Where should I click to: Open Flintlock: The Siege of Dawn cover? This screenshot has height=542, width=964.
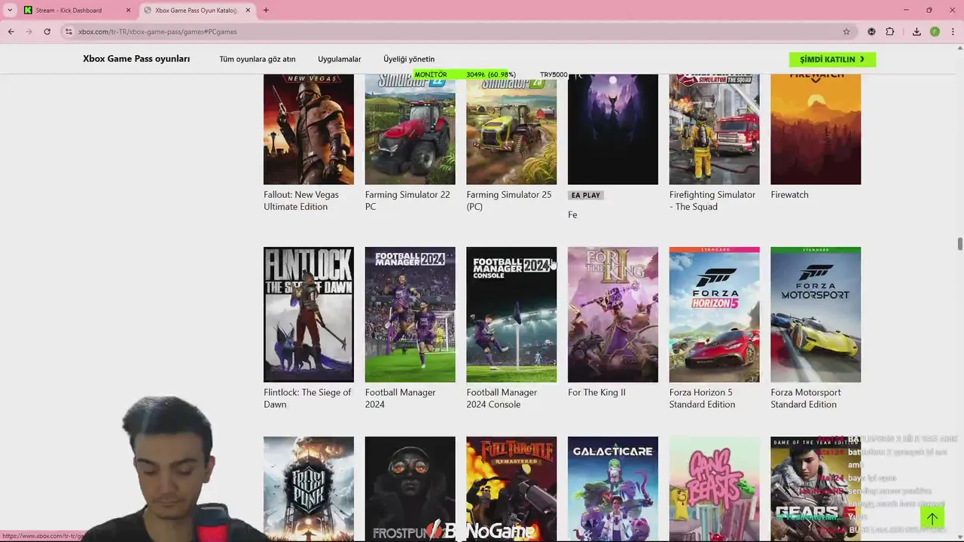309,315
